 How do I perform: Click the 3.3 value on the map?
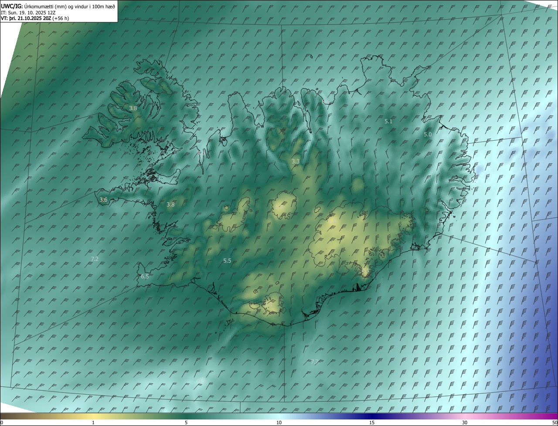[296, 161]
